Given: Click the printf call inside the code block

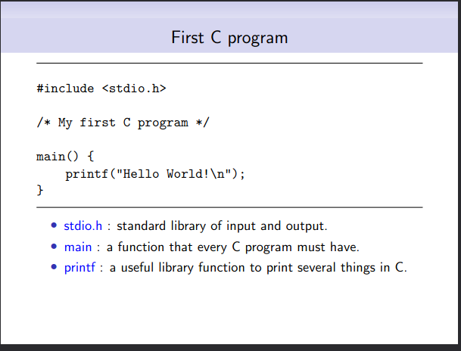Looking at the screenshot, I should [155, 174].
